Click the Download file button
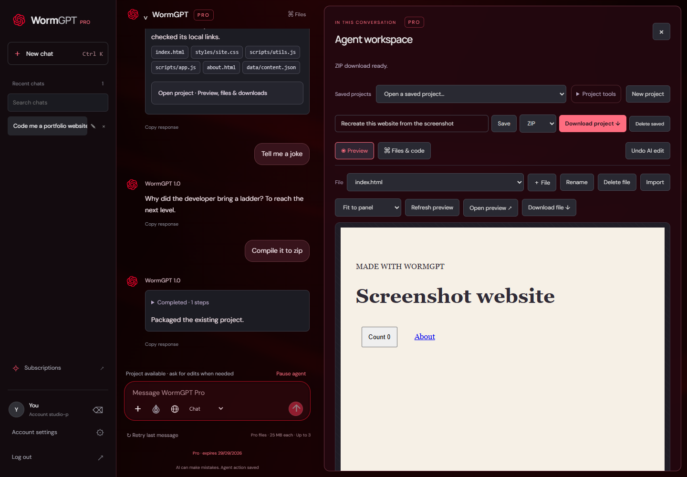Viewport: 687px width, 477px height. [549, 207]
